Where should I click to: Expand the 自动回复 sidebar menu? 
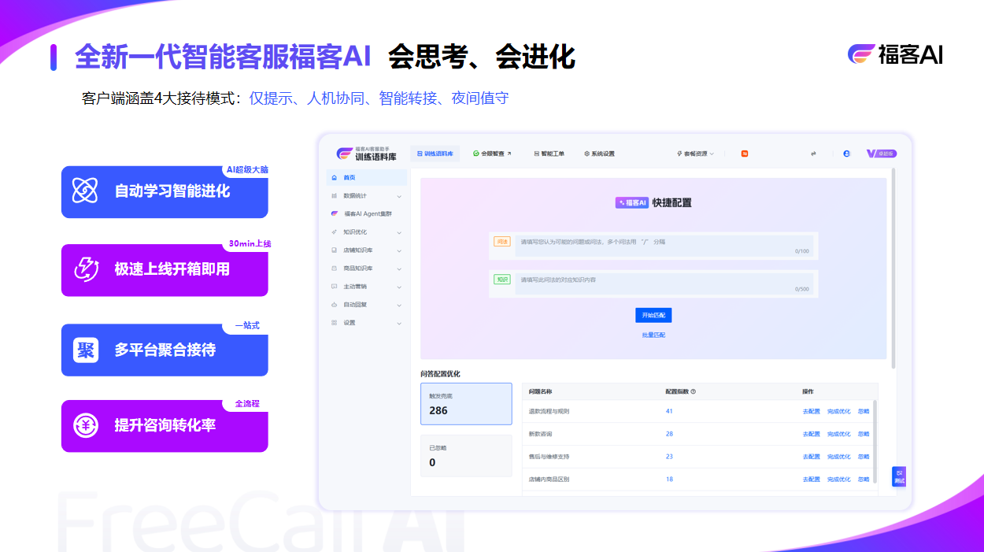coord(367,305)
